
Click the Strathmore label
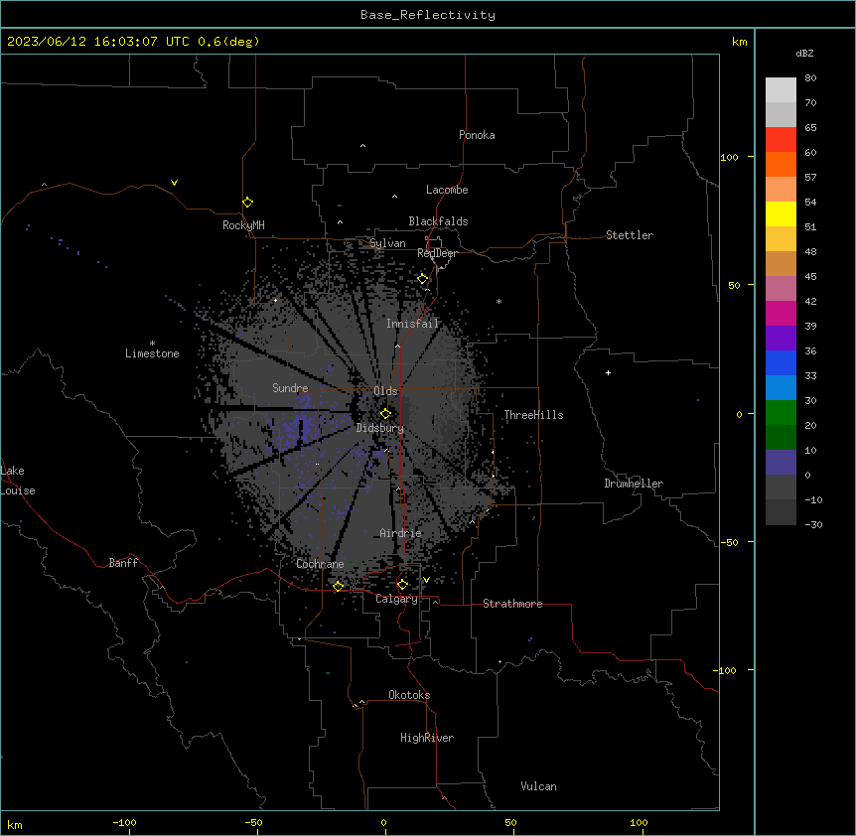coord(512,604)
